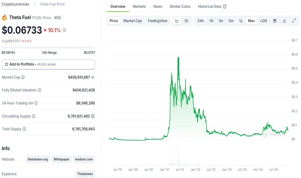This screenshot has height=178, width=301.
Task: Set chart range to 24h
Action: pyautogui.click(x=201, y=21)
